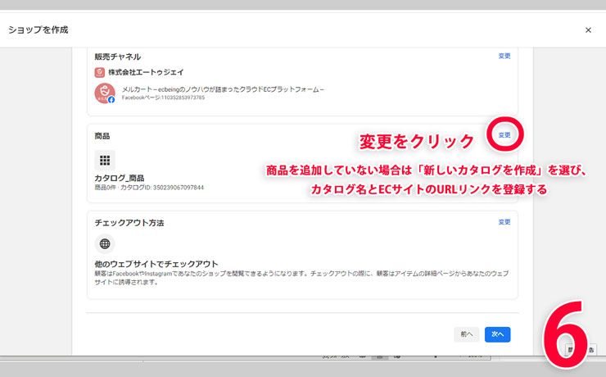Screen dimensions: 606x377
Task: Click 変更 link in チェックアウト方法 section
Action: tap(504, 222)
